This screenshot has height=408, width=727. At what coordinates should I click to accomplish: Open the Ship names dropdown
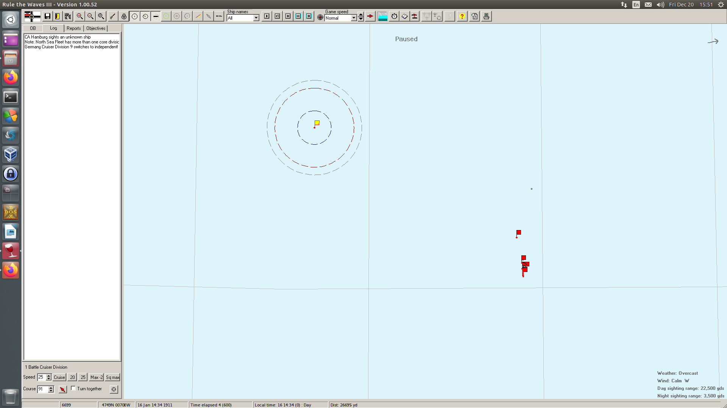tap(256, 18)
